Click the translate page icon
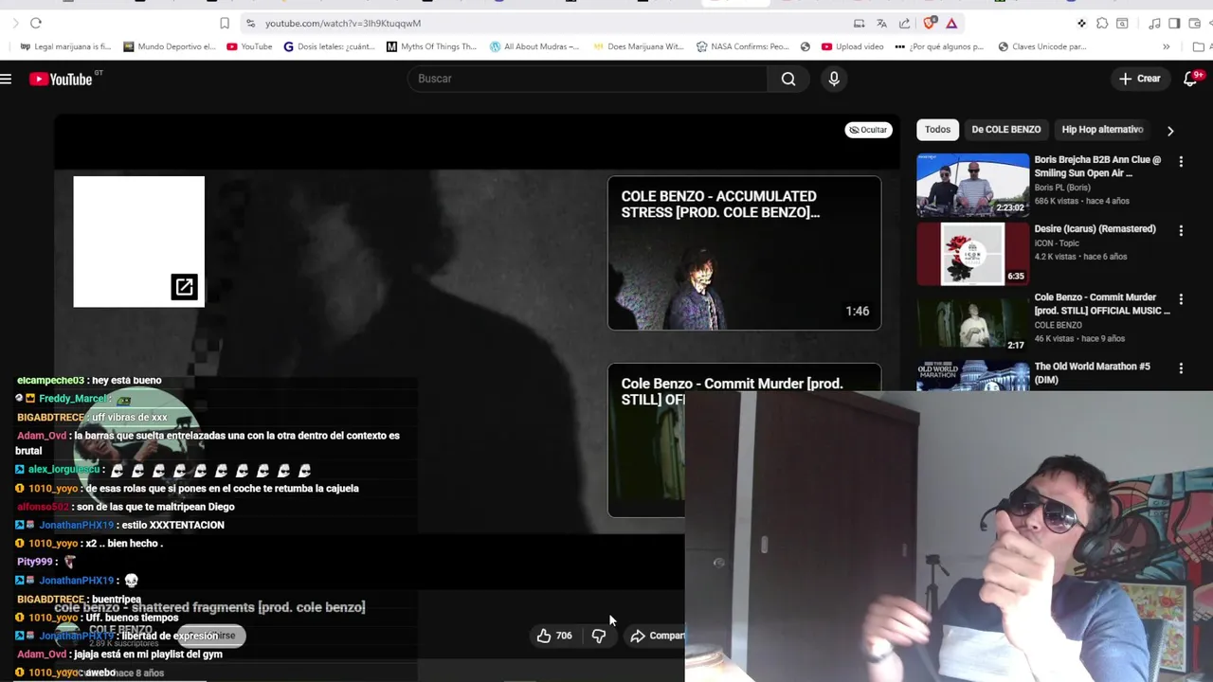 881,23
